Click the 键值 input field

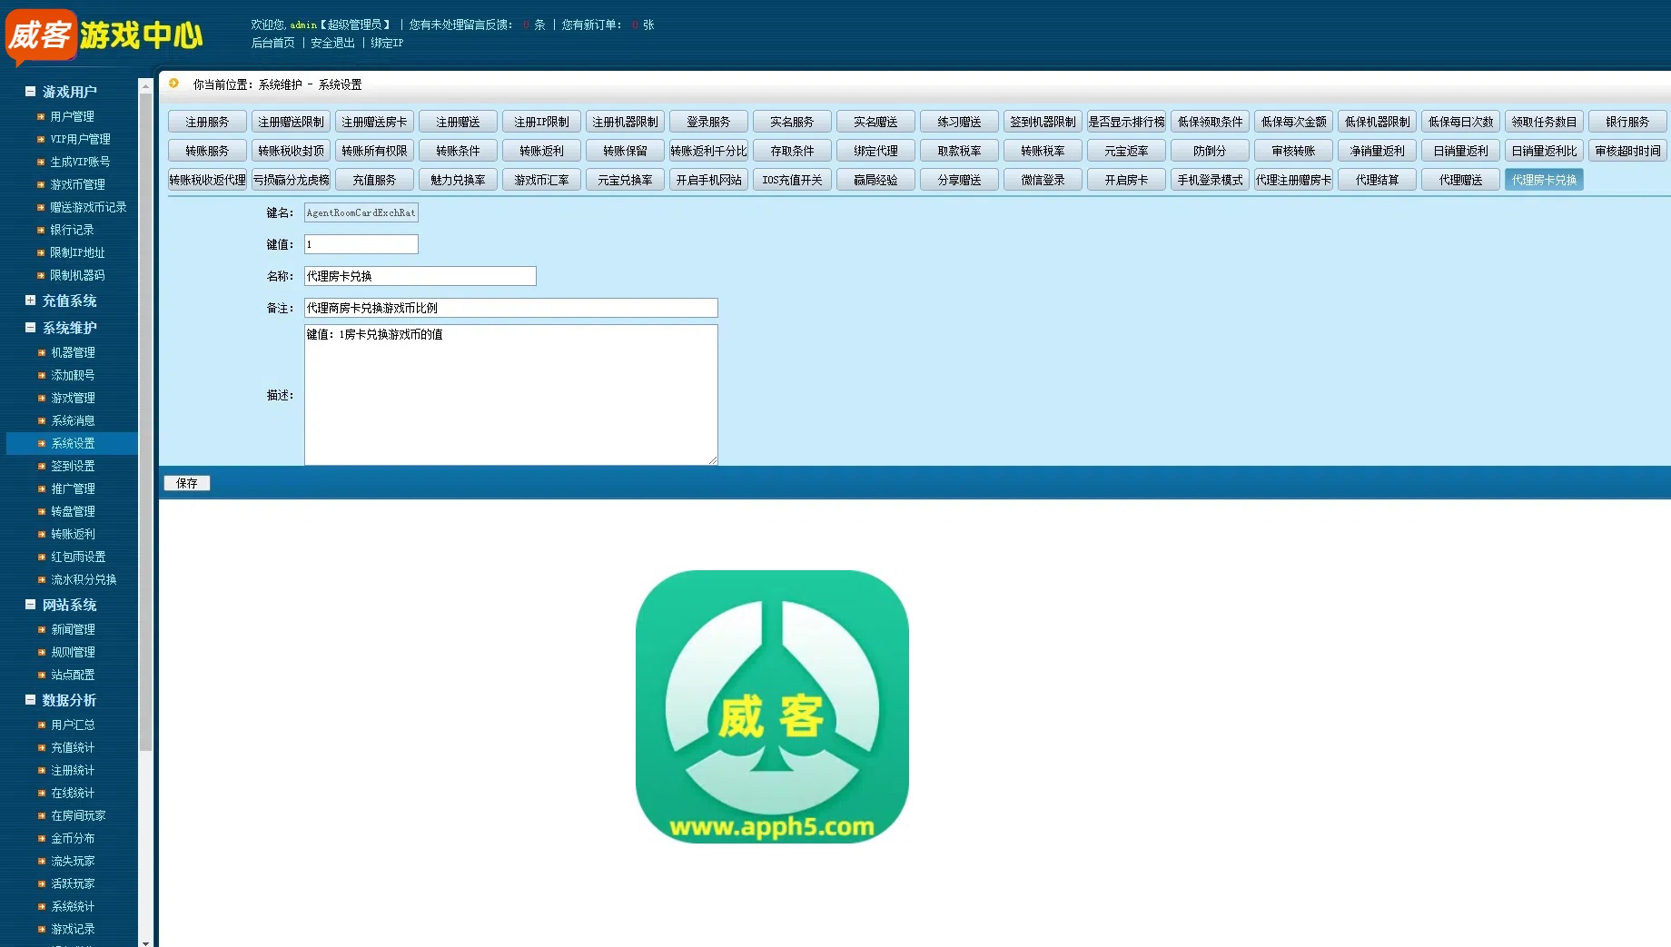pos(361,244)
